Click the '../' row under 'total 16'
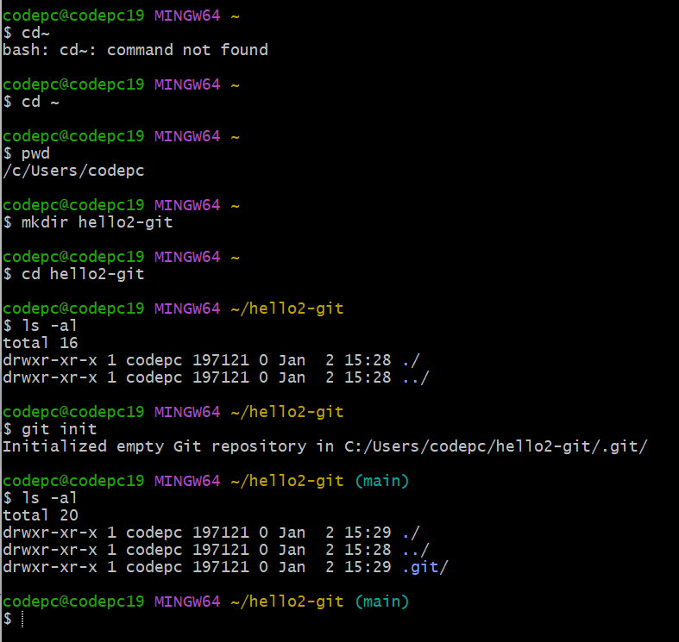The height and width of the screenshot is (642, 679). (x=216, y=377)
